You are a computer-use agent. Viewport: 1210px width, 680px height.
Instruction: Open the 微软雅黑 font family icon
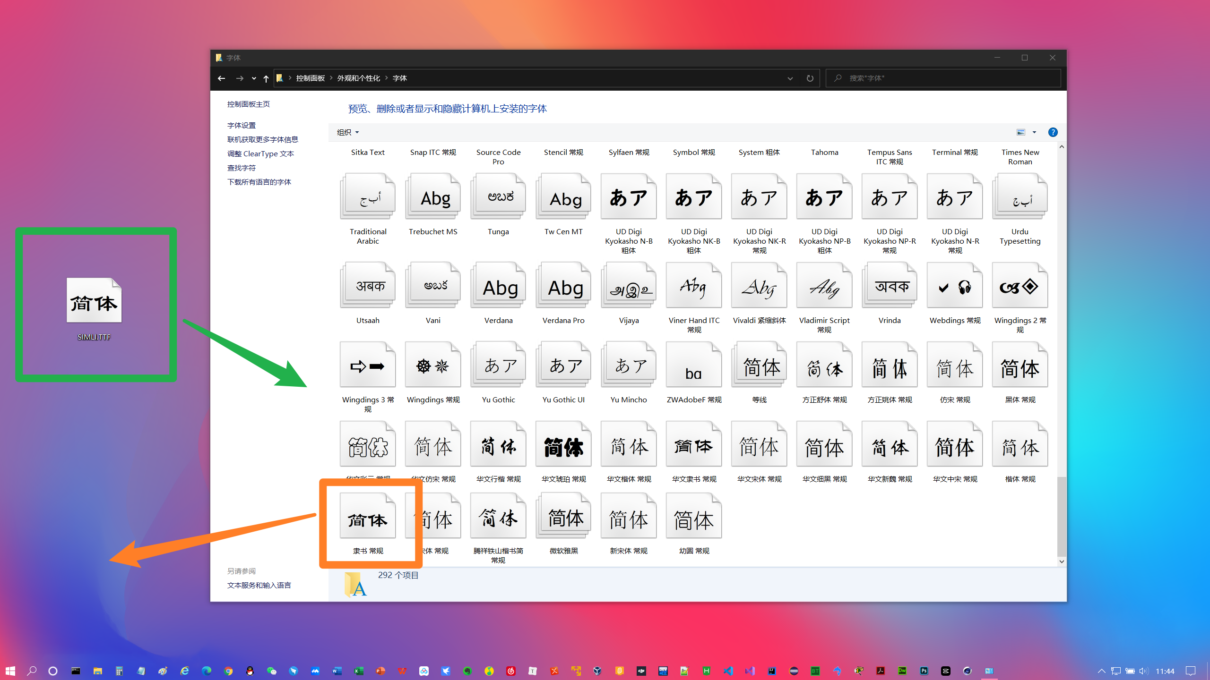point(563,516)
